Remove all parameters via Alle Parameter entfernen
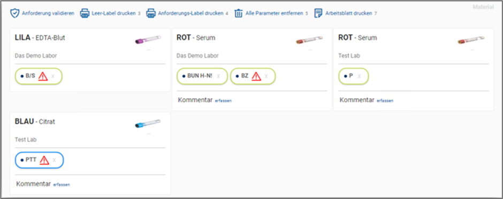The image size is (503, 199). click(x=275, y=13)
